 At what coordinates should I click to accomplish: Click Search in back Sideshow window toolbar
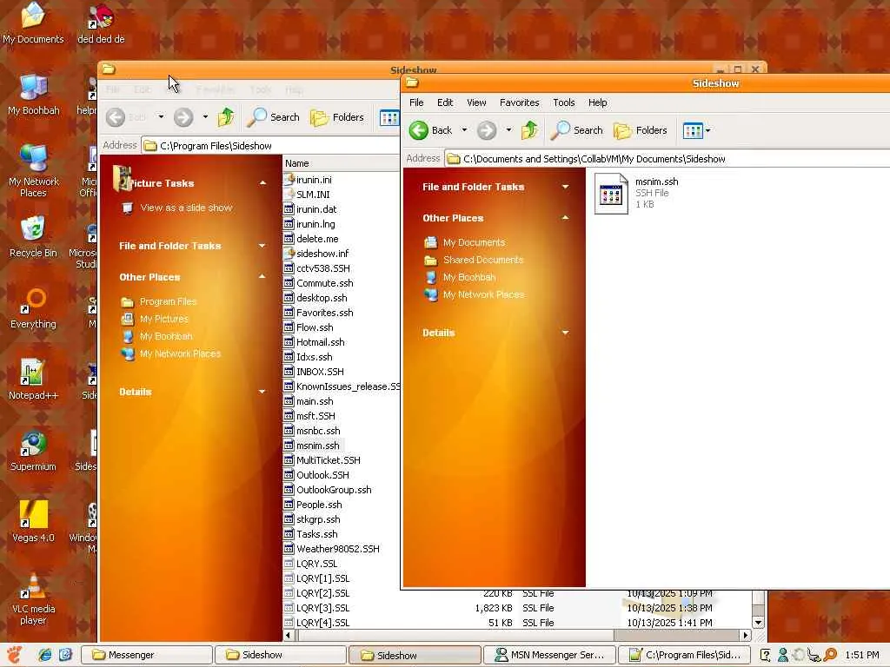point(274,117)
